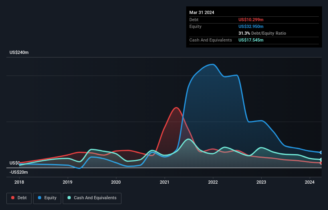328x210 pixels.
Task: Toggle the Cash And Equivalents legend button
Action: click(x=92, y=198)
